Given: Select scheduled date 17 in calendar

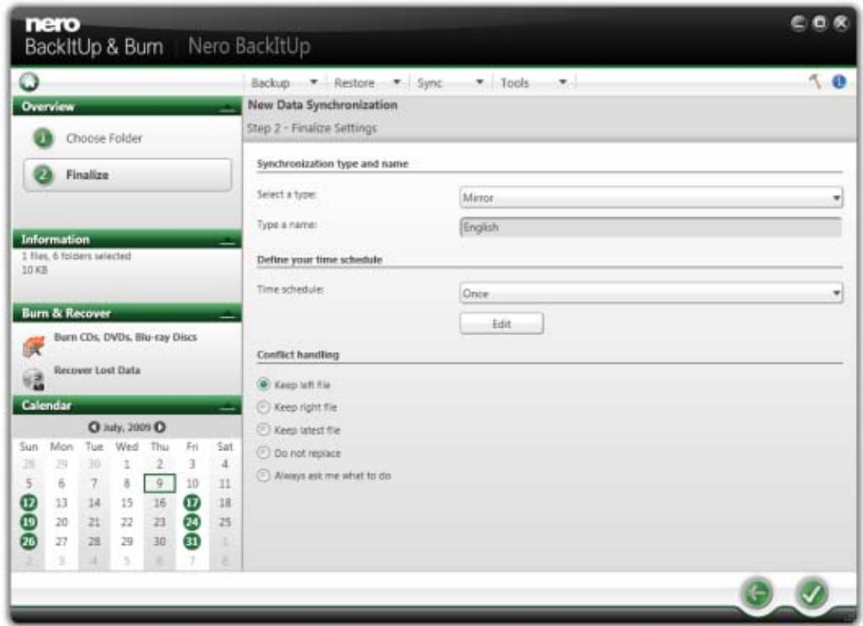Looking at the screenshot, I should pyautogui.click(x=191, y=503).
